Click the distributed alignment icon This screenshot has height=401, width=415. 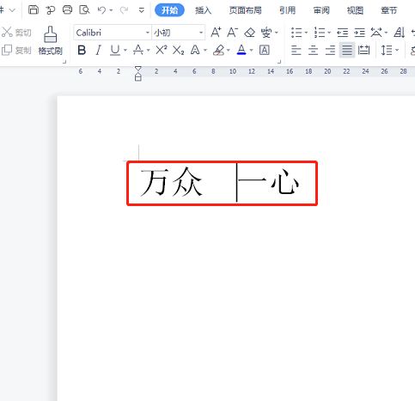(364, 51)
